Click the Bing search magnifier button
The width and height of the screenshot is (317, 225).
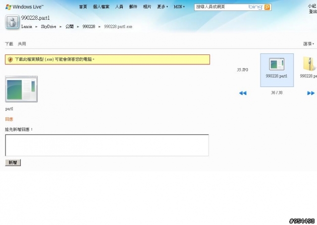(267, 7)
